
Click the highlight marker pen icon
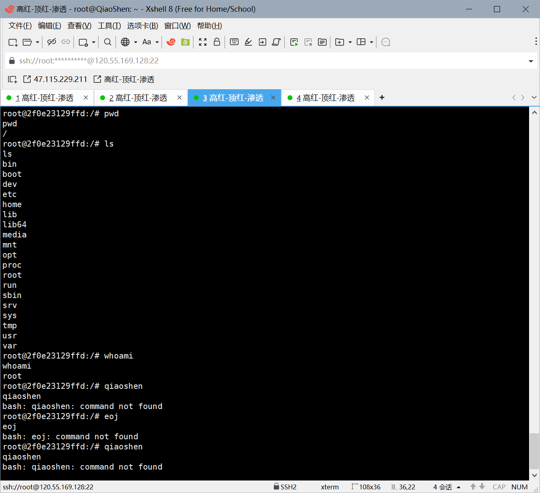(x=248, y=42)
